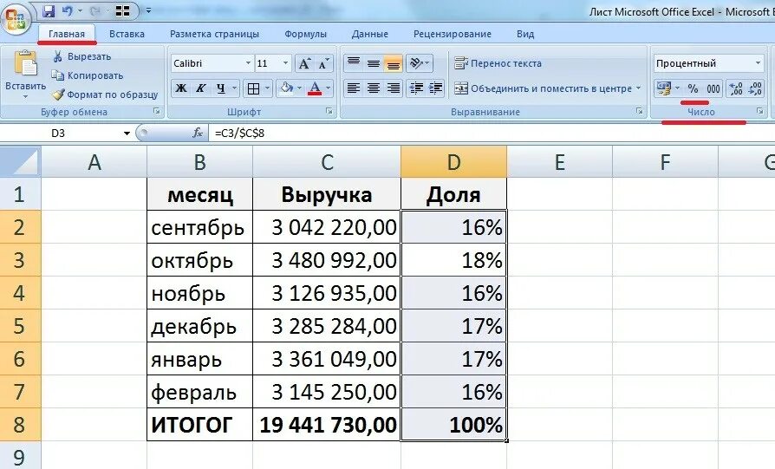Select cell with 19 441 730,00
Viewport: 775px width, 469px height.
point(327,425)
